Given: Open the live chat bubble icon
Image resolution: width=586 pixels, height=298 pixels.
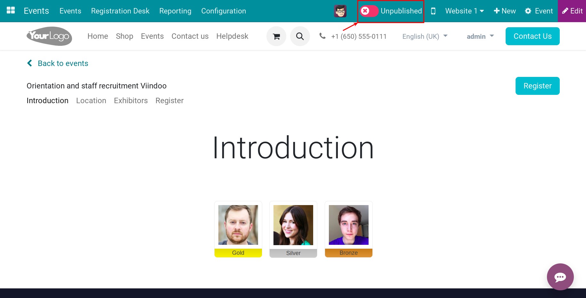Looking at the screenshot, I should click(560, 277).
